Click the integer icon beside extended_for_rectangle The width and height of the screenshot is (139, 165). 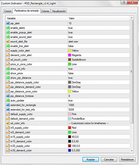pos(8,105)
